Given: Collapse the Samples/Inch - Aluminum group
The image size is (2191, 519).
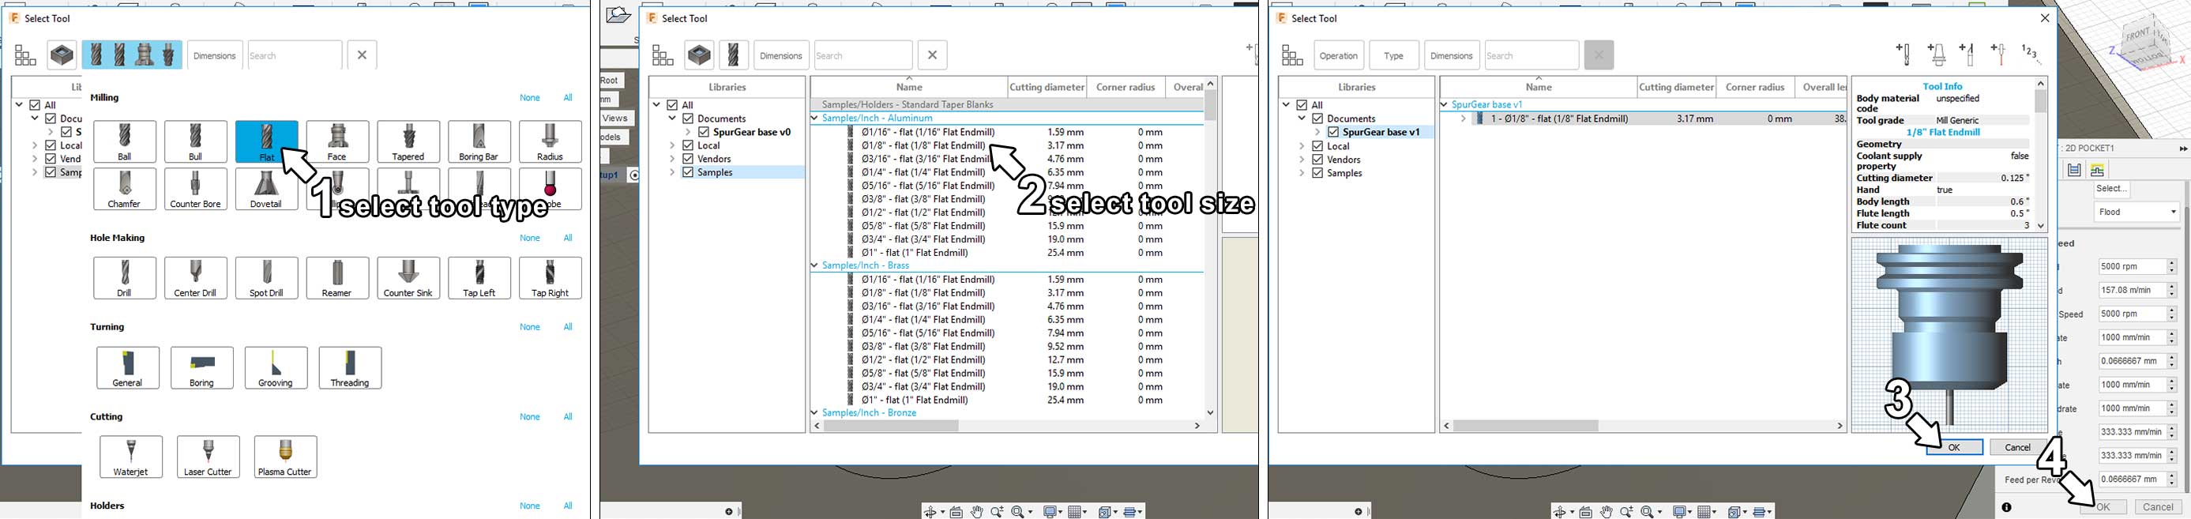Looking at the screenshot, I should [815, 118].
